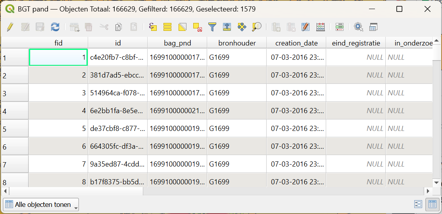
Task: Select row 4 via its row header
Action: (x=15, y=111)
